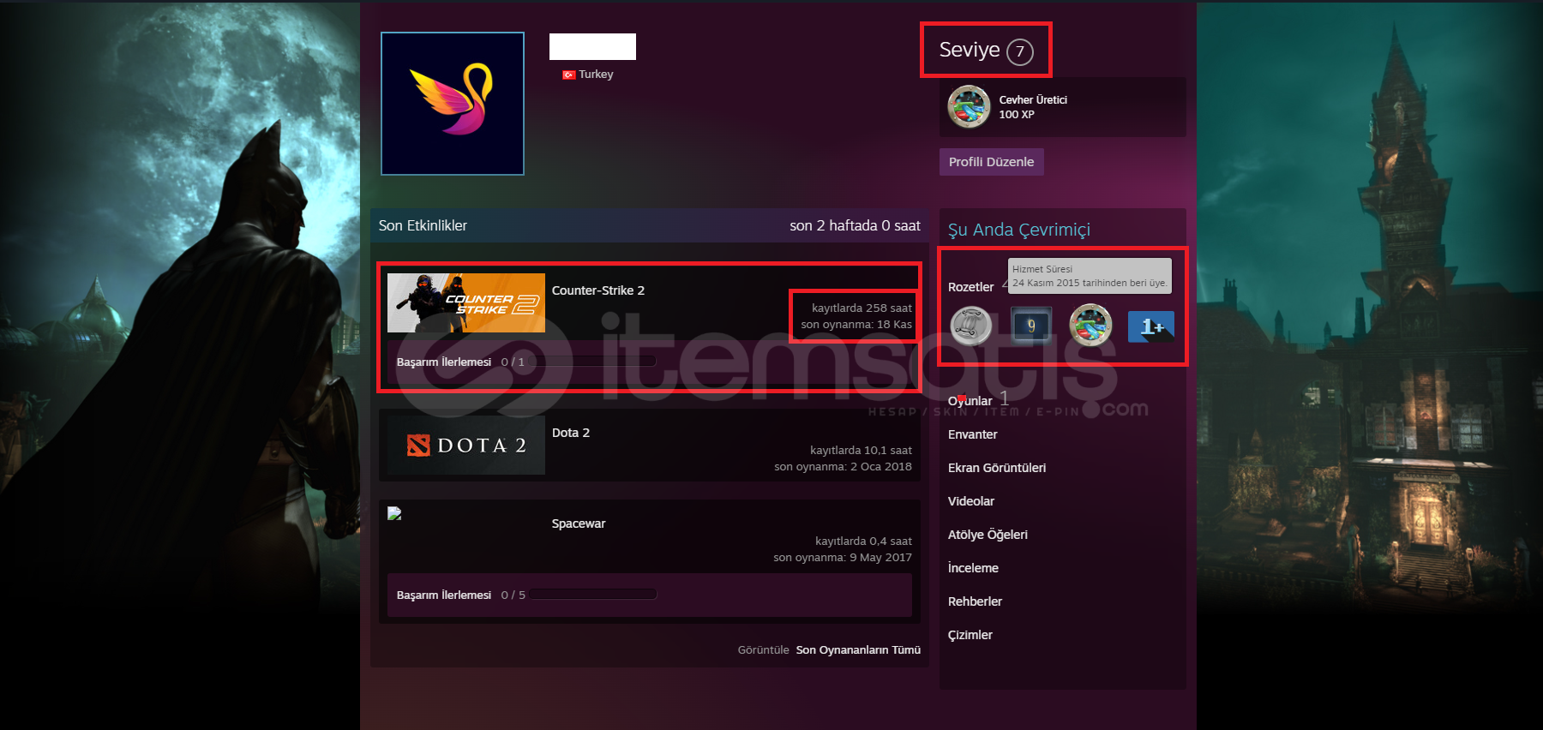Click the 'son 2 haftada 0 saat' text
The image size is (1543, 730).
point(855,225)
